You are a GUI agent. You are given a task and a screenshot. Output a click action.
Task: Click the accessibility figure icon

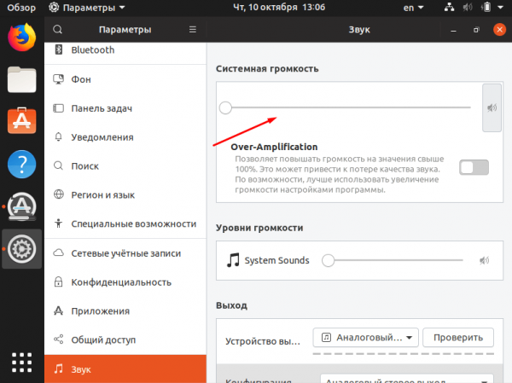click(x=58, y=223)
